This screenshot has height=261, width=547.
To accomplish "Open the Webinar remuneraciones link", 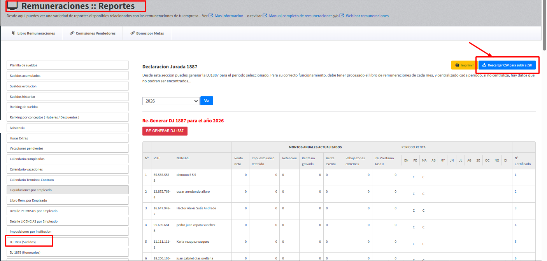I will tap(367, 16).
